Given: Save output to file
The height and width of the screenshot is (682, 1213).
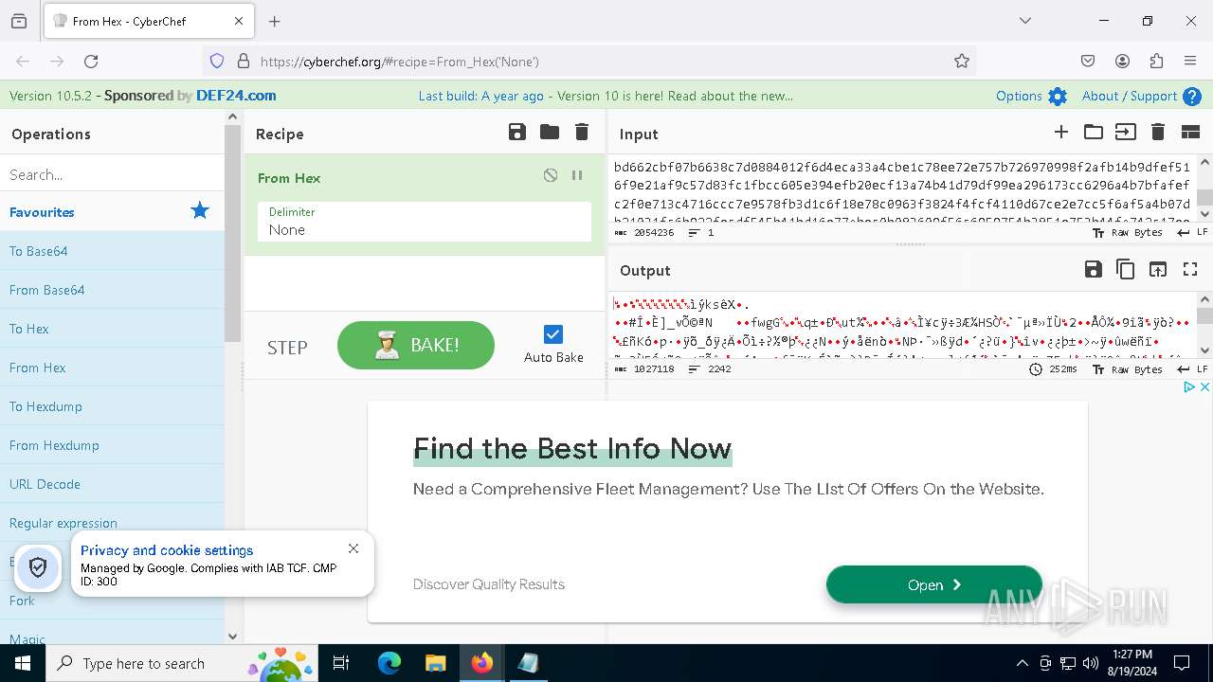Looking at the screenshot, I should (x=1094, y=270).
